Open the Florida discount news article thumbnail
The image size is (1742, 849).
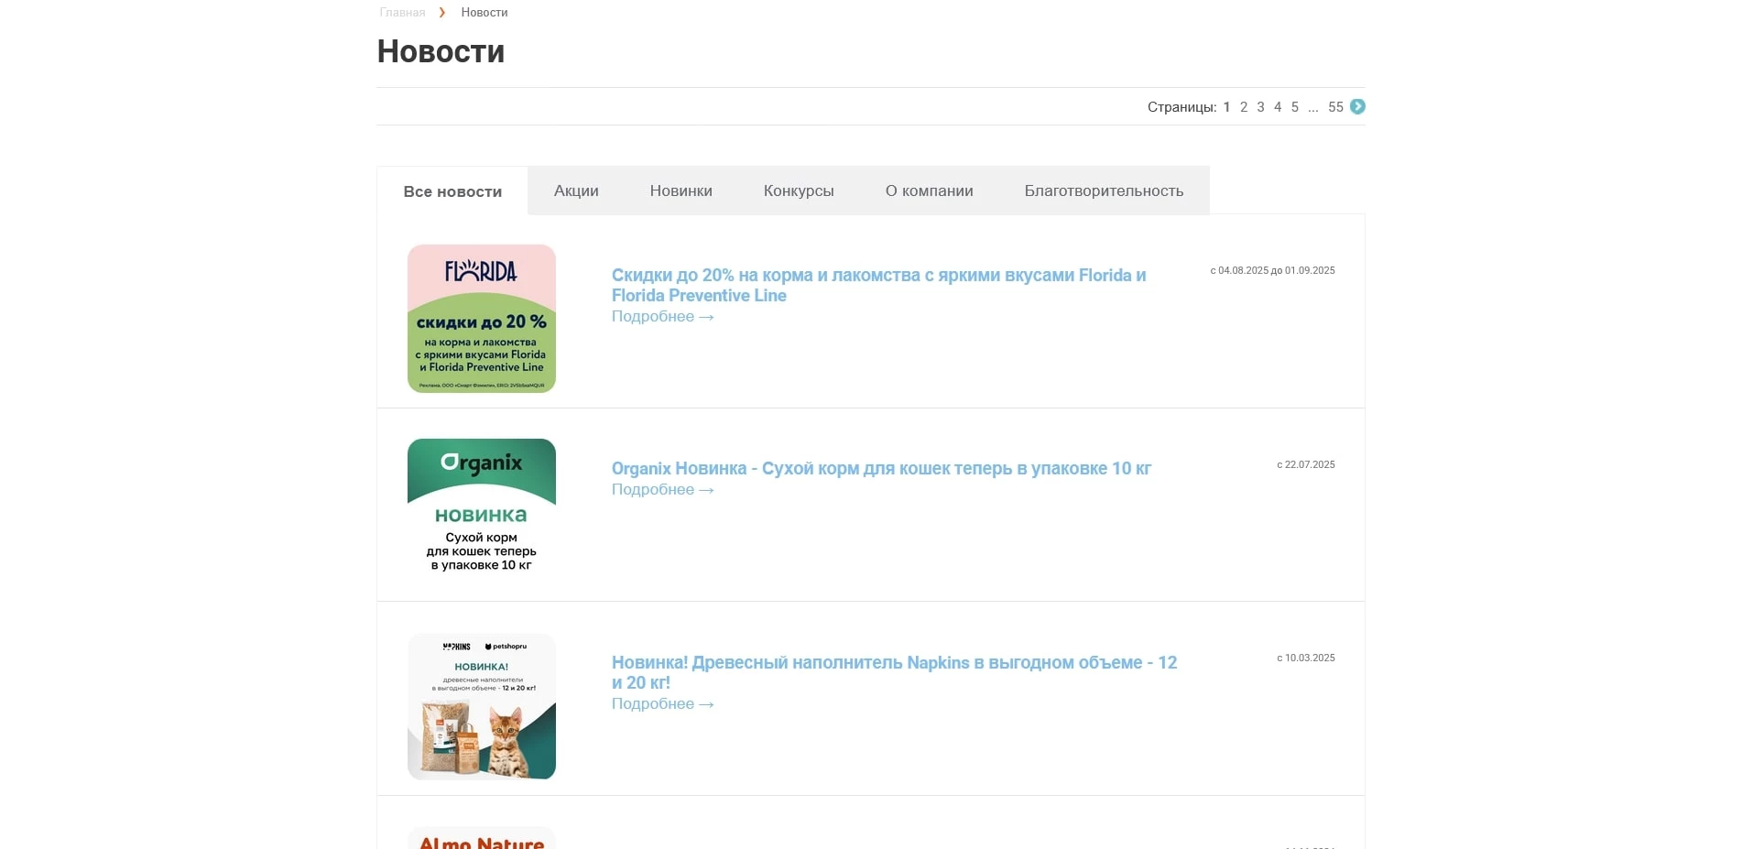[481, 319]
